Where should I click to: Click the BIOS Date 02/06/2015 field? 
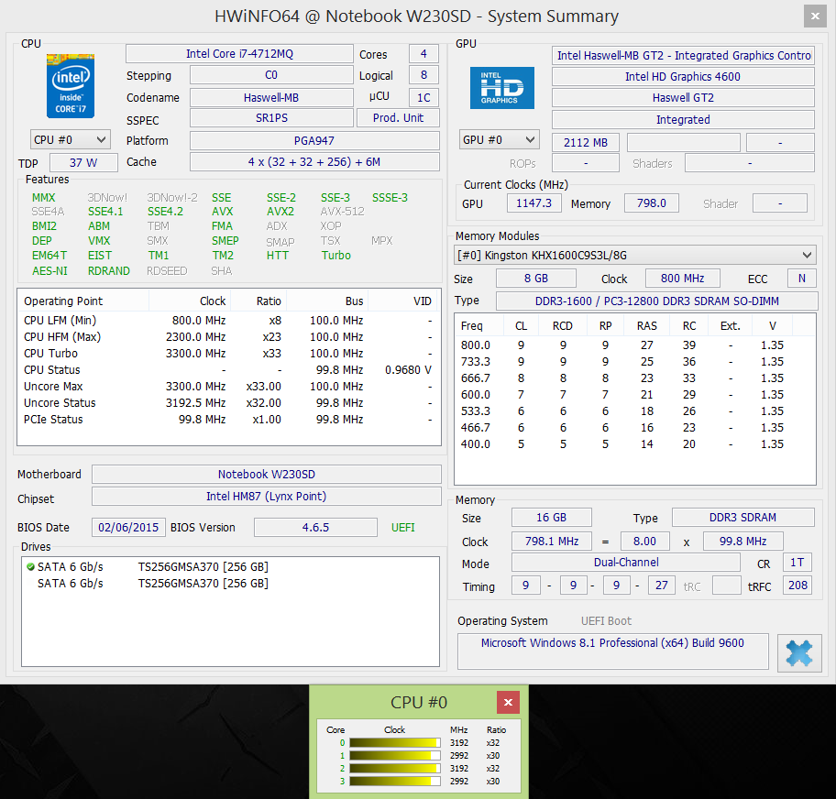[128, 527]
